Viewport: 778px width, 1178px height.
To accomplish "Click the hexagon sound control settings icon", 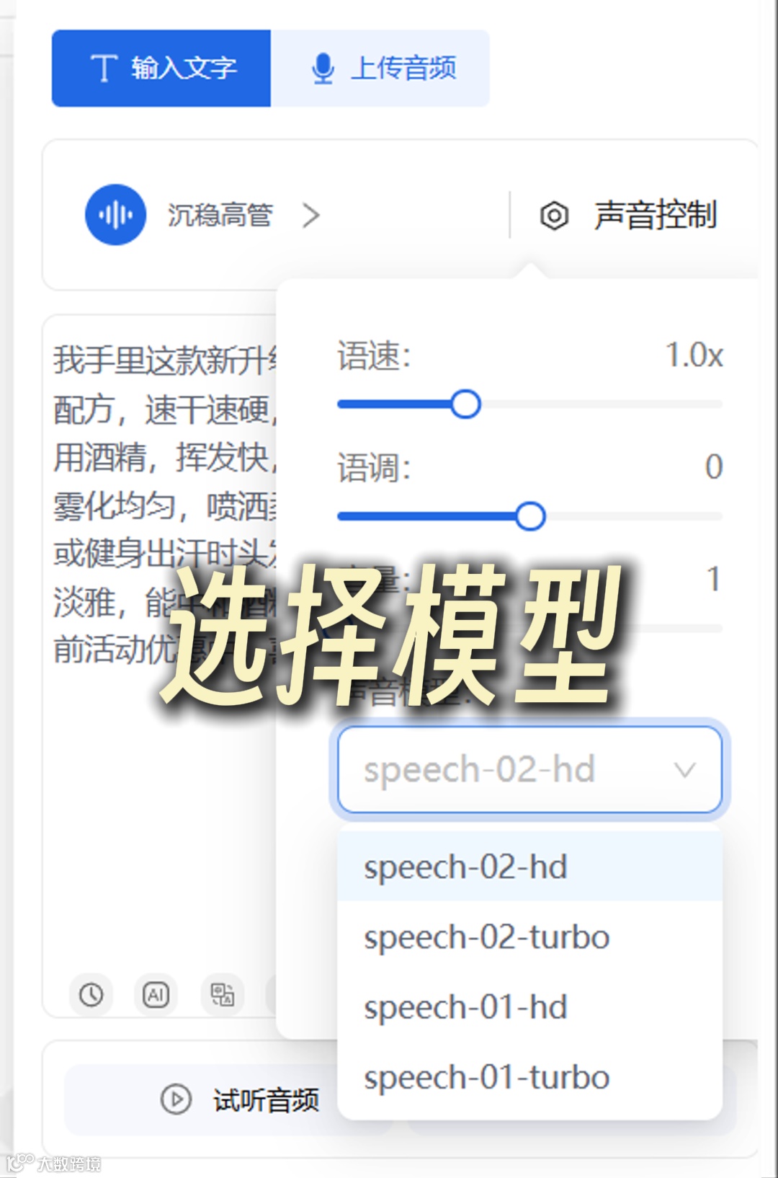I will pyautogui.click(x=554, y=216).
